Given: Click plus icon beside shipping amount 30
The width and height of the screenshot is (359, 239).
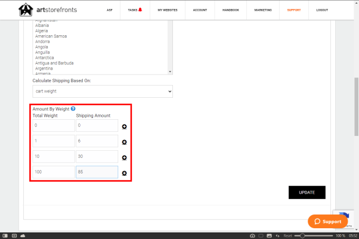Looking at the screenshot, I should click(x=124, y=157).
